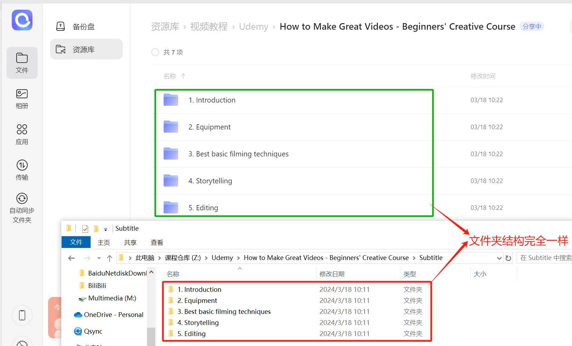572x346 pixels.
Task: Select '3. Best basic filming techniques' in Explorer
Action: pos(219,311)
